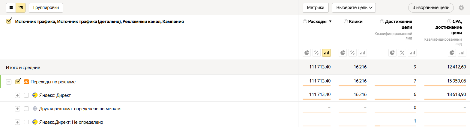Collapse the Переходы по рекламе row
The width and height of the screenshot is (470, 127).
(x=9, y=82)
